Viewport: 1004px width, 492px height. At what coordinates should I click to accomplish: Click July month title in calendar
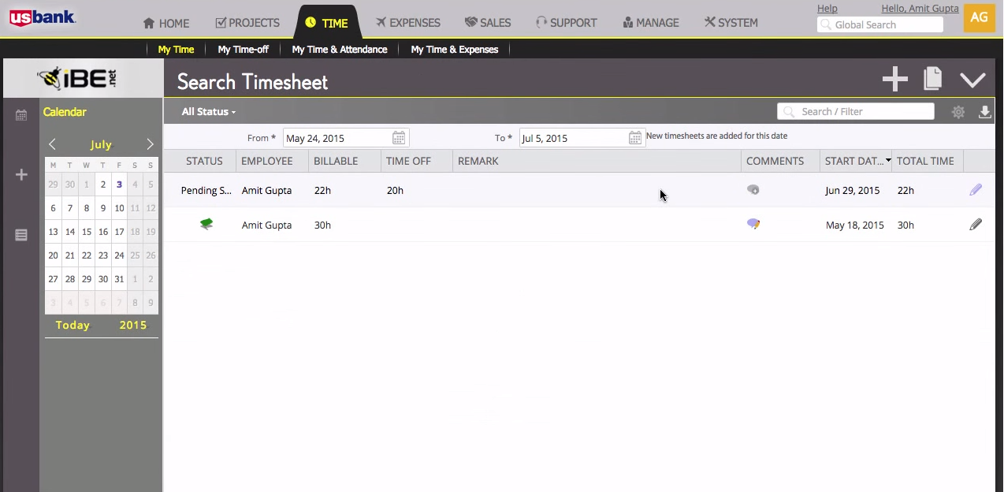[101, 145]
